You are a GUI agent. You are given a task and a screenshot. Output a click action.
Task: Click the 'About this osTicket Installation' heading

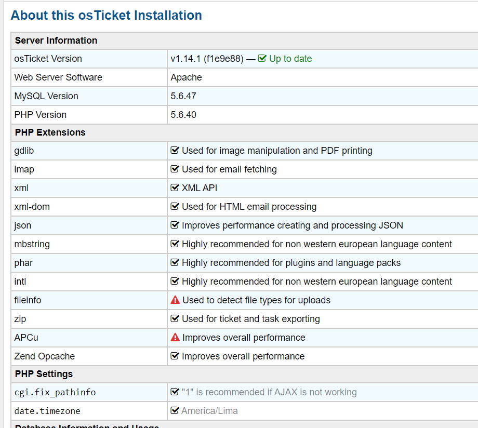[x=107, y=15]
